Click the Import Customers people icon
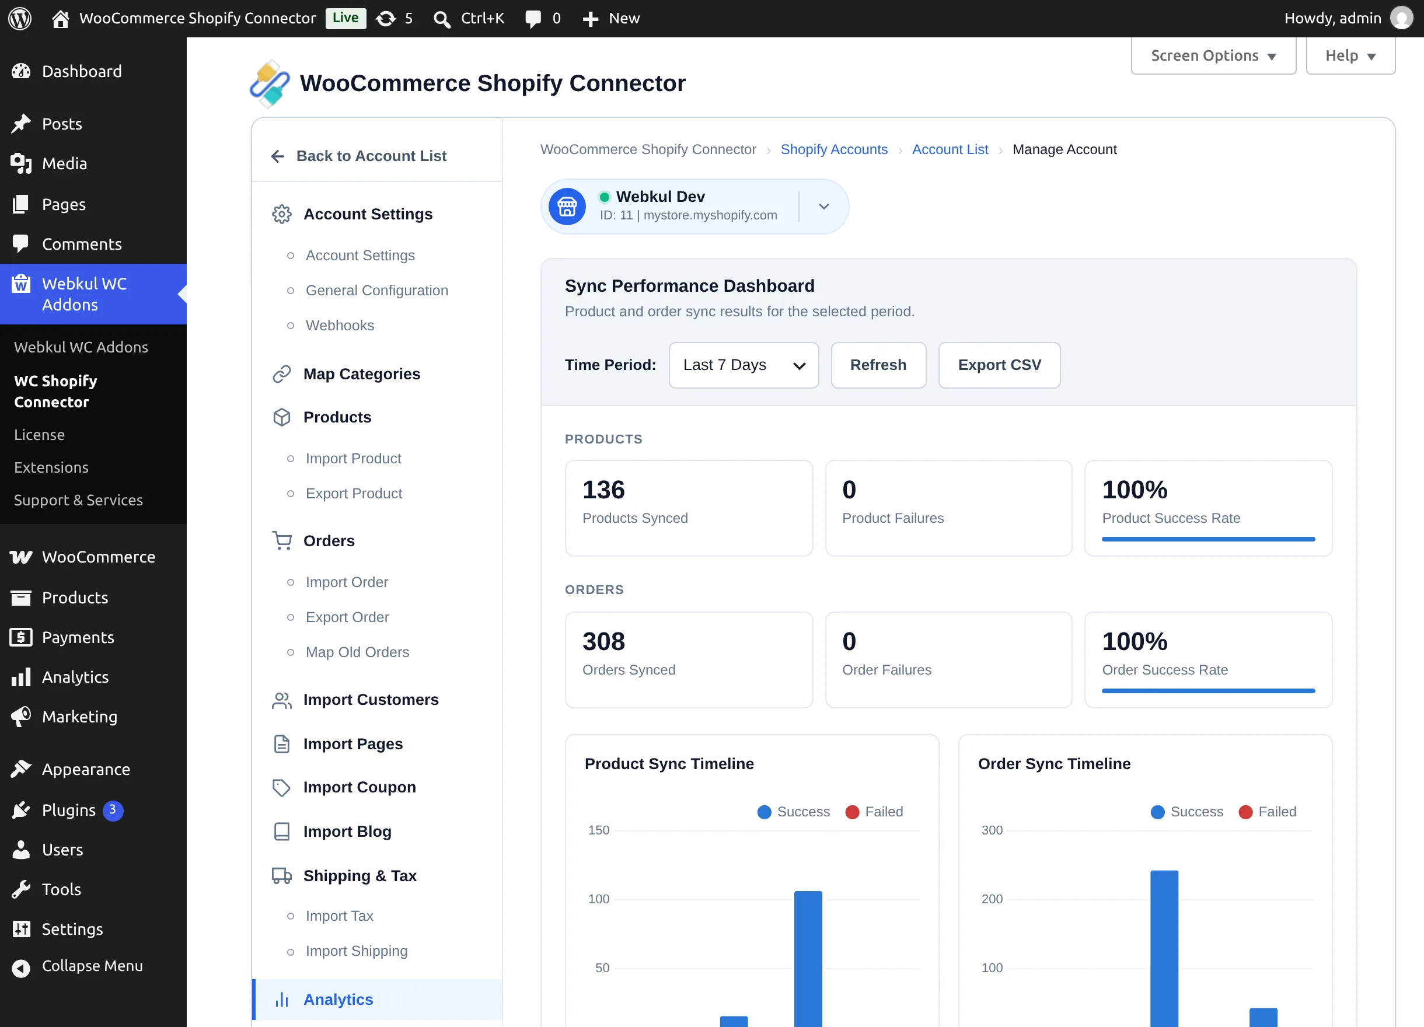1424x1027 pixels. (281, 700)
